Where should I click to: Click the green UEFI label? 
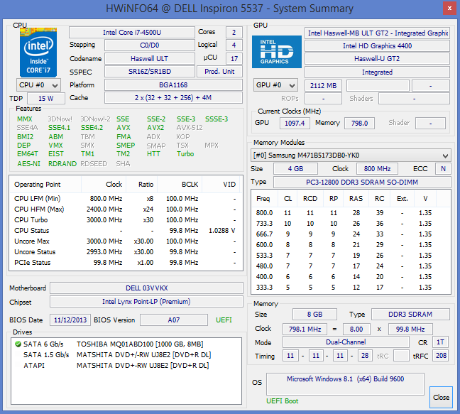click(224, 320)
